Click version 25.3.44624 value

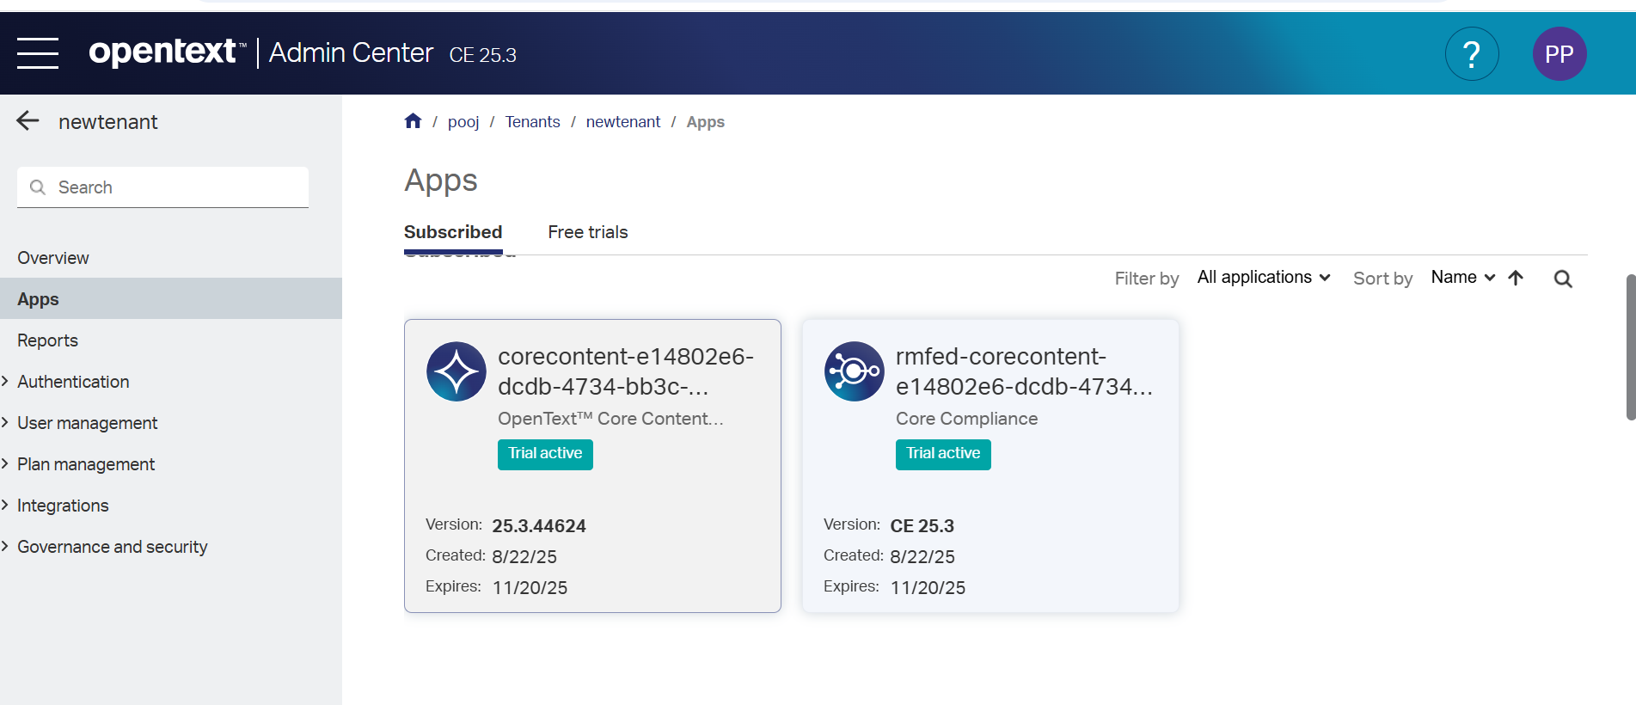539,526
